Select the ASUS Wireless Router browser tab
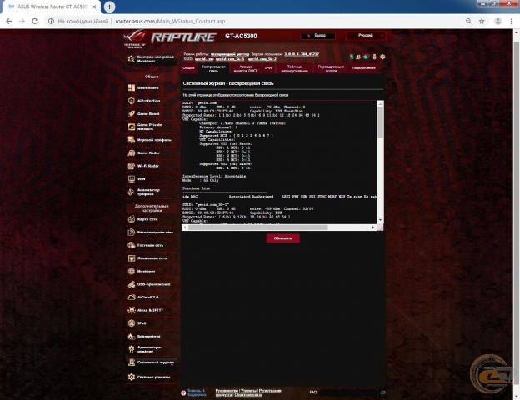520x400 pixels. [52, 7]
